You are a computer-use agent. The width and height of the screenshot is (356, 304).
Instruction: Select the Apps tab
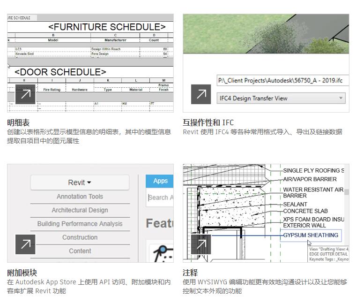tap(160, 181)
